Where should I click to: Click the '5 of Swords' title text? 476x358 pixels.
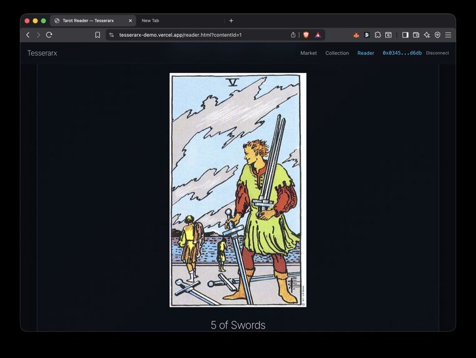[238, 325]
